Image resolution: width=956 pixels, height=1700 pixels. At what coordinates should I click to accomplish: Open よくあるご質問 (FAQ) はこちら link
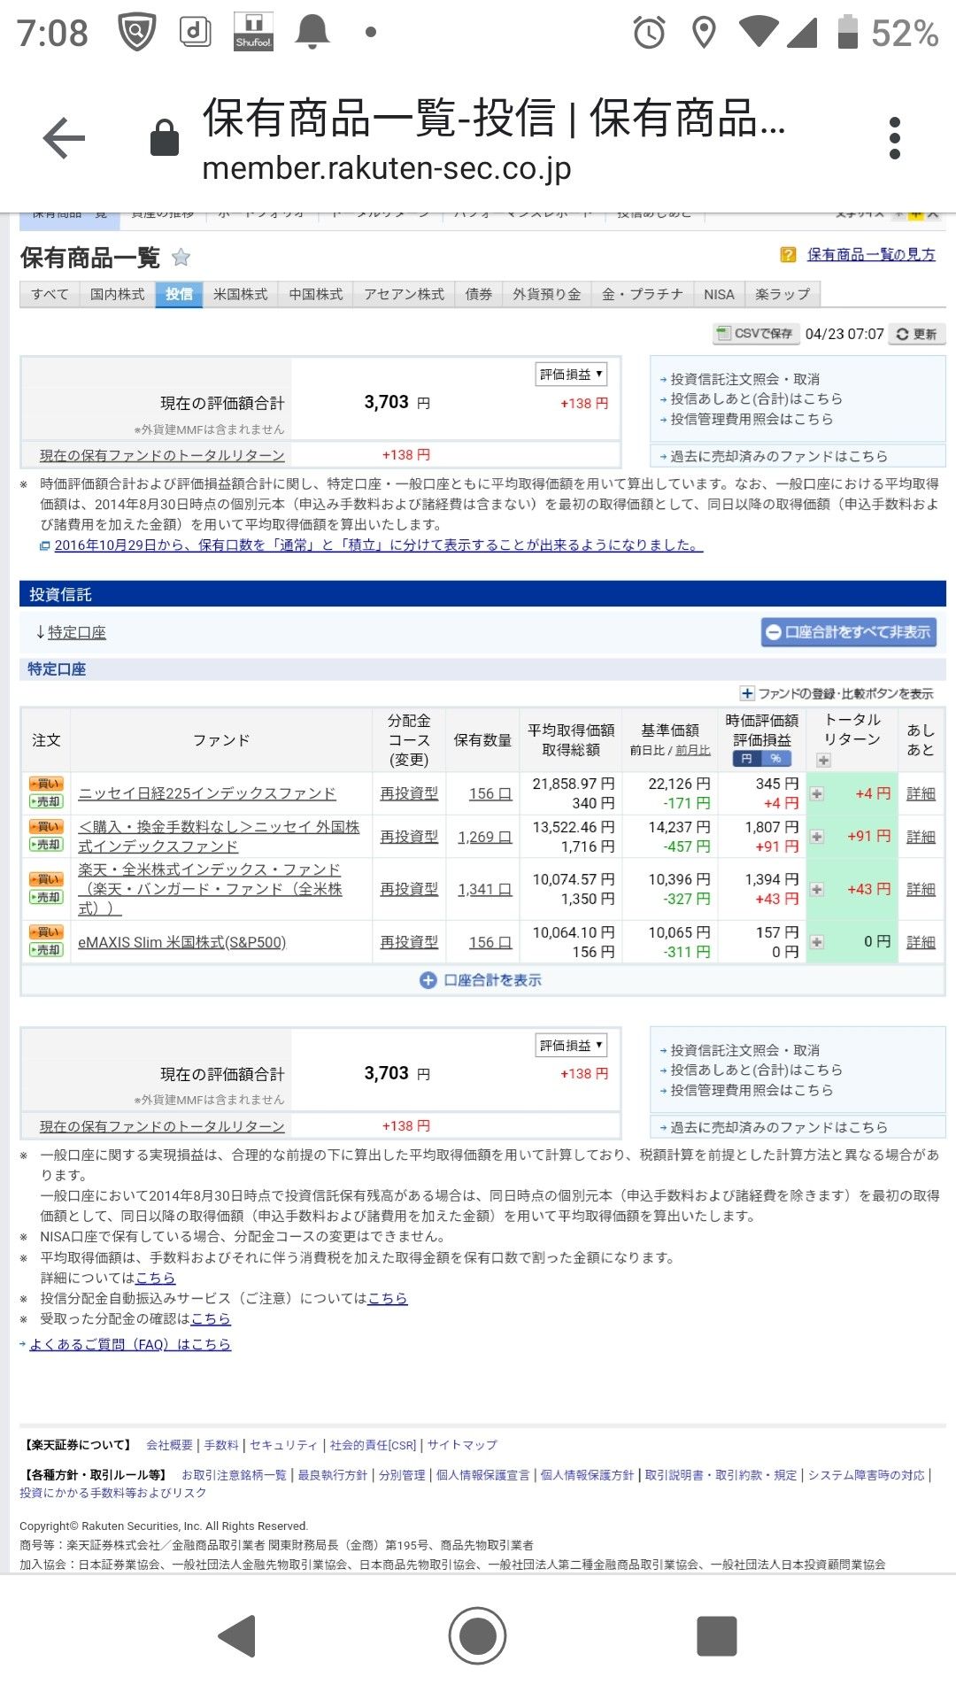pos(130,1344)
